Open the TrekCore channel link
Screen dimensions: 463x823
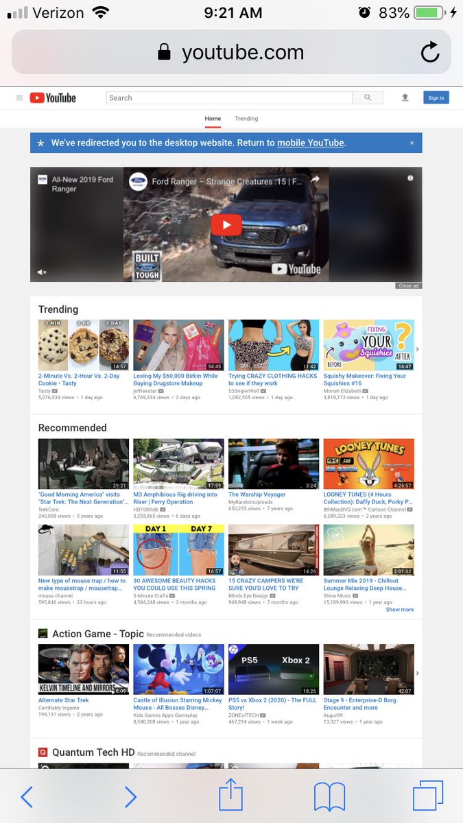(47, 510)
